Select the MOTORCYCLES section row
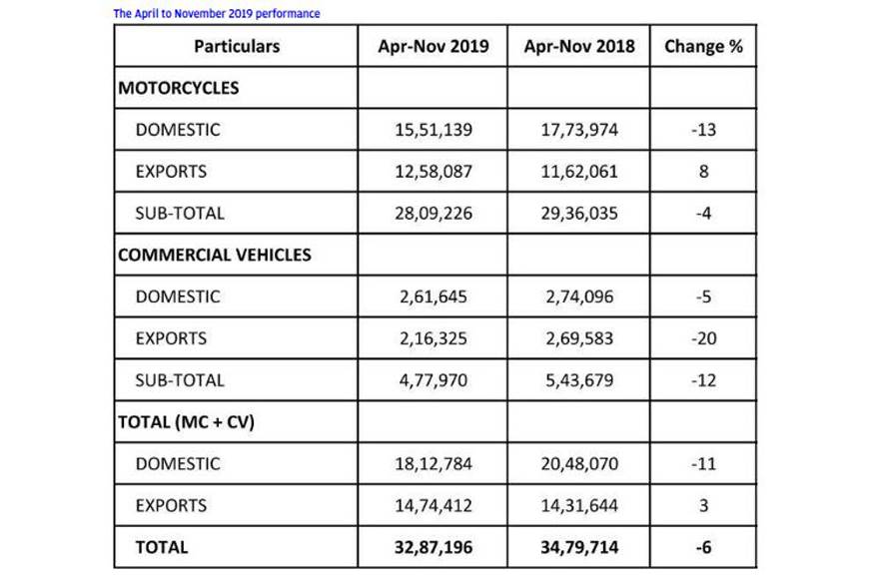 click(x=435, y=88)
